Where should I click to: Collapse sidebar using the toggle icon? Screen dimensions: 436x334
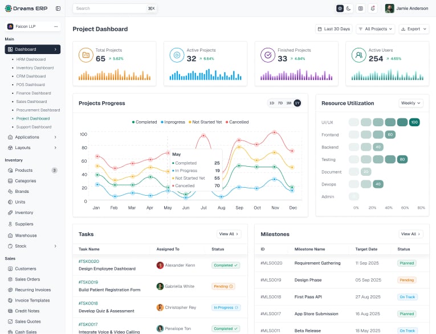[x=58, y=9]
